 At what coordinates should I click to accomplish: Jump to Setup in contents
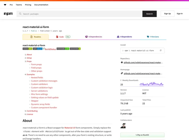tap(29, 58)
